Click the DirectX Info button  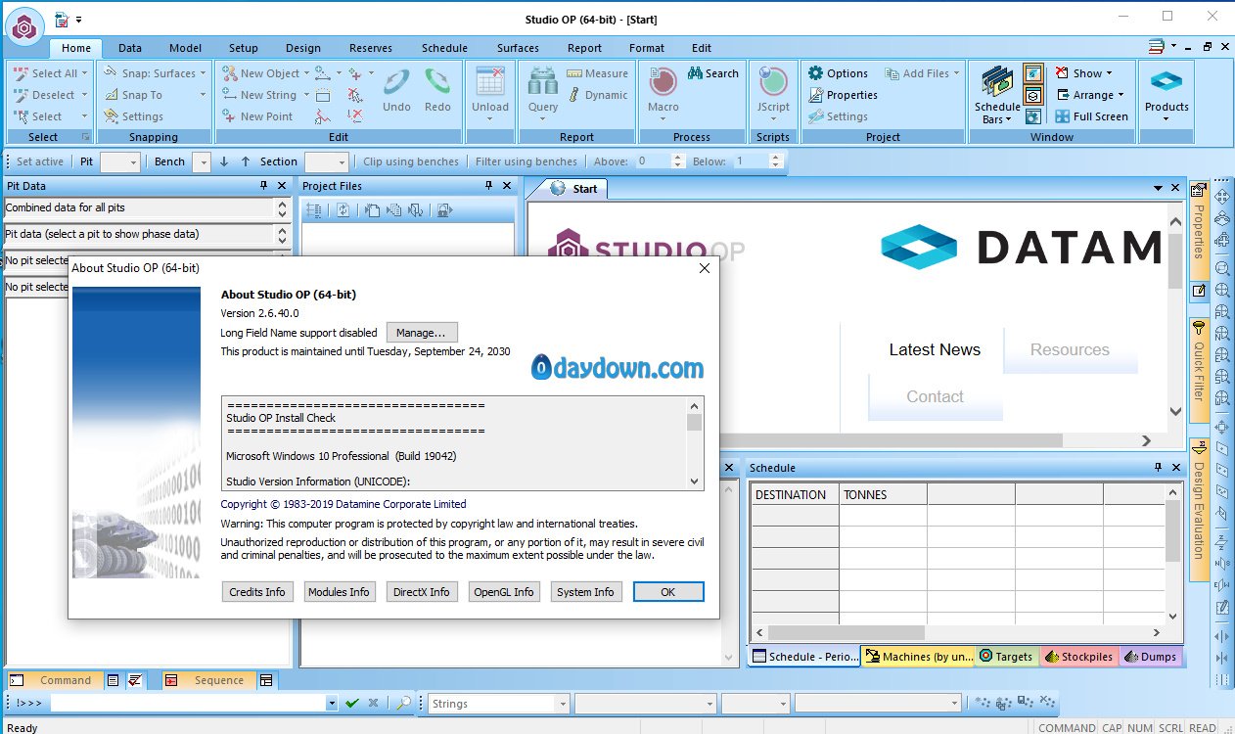(x=422, y=592)
